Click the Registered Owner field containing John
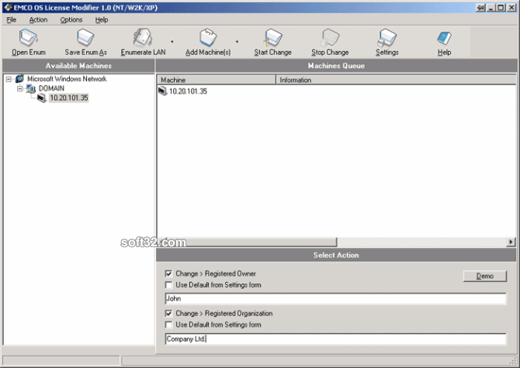The width and height of the screenshot is (520, 368). coord(335,298)
